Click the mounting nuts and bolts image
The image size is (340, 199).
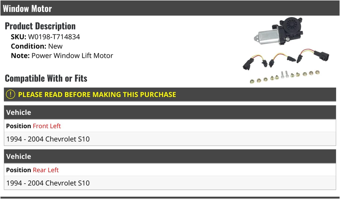pyautogui.click(x=285, y=76)
